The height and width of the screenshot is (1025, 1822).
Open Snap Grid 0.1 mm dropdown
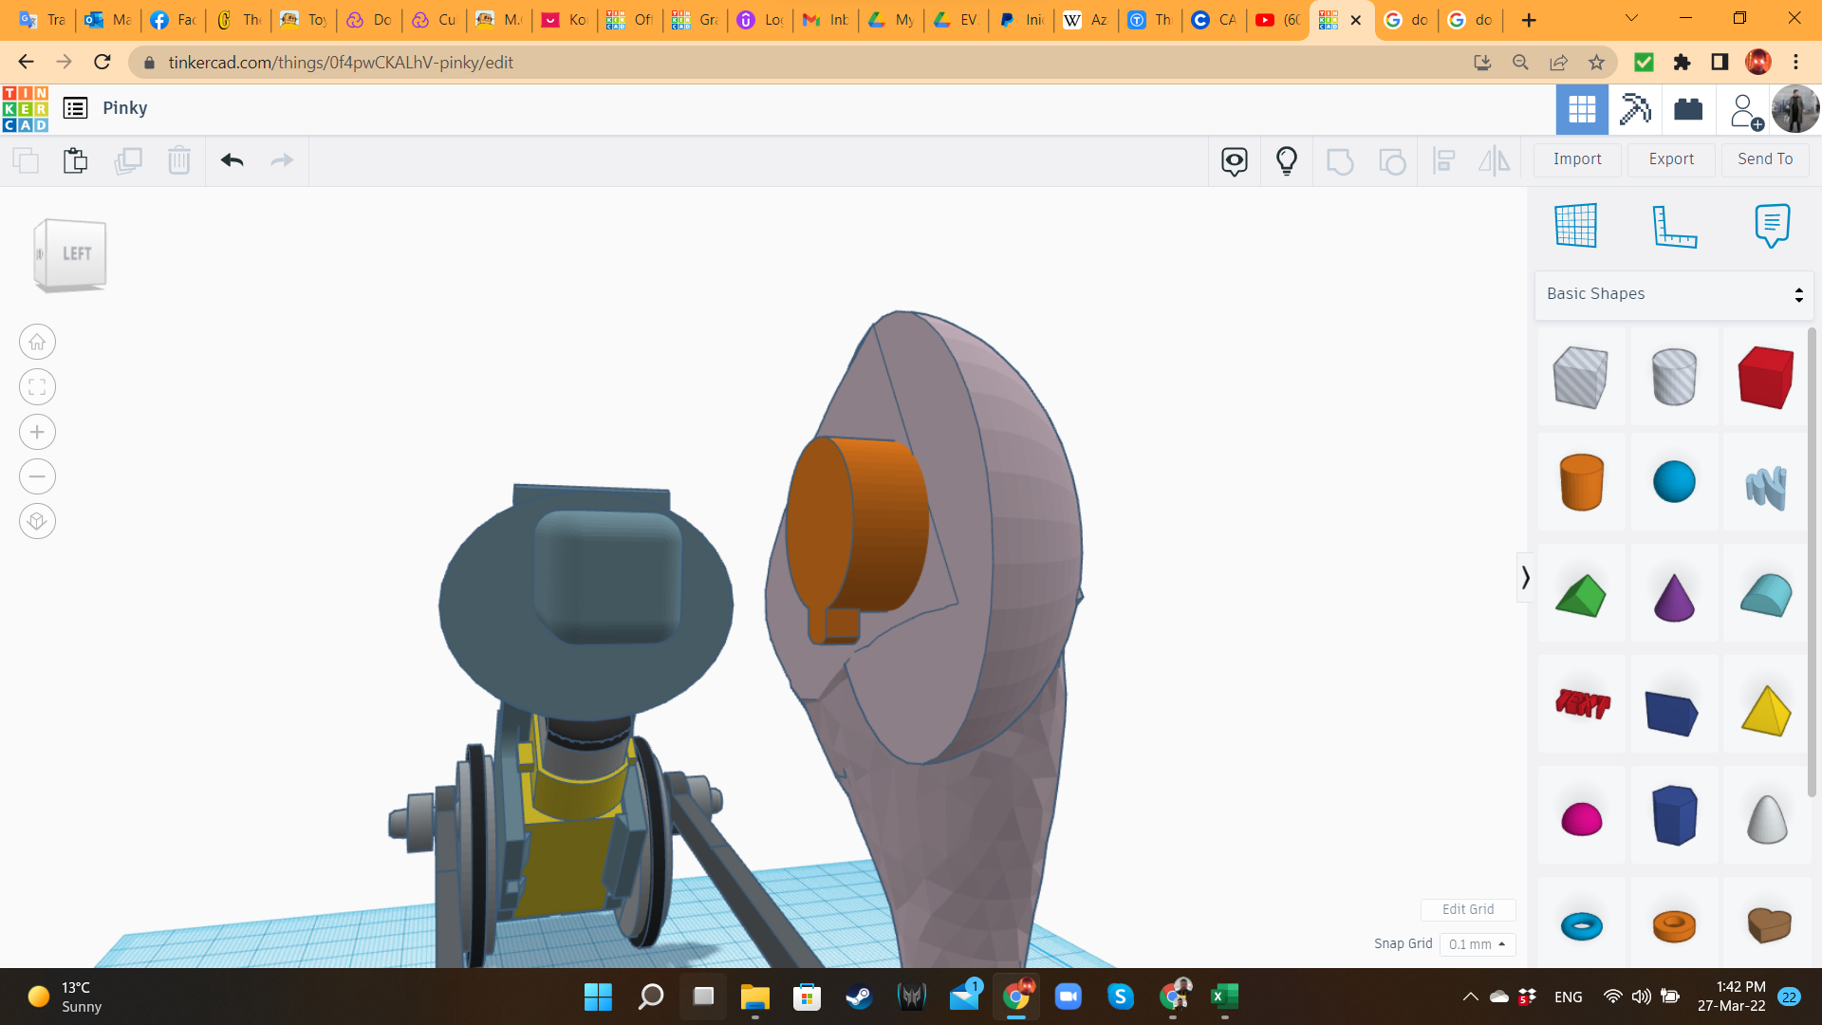click(1478, 944)
